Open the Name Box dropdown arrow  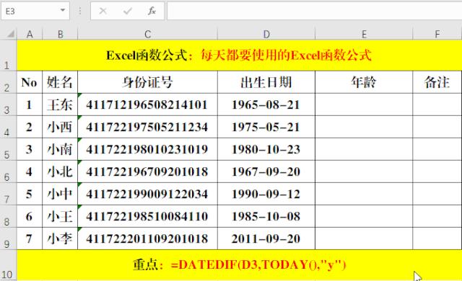[63, 11]
